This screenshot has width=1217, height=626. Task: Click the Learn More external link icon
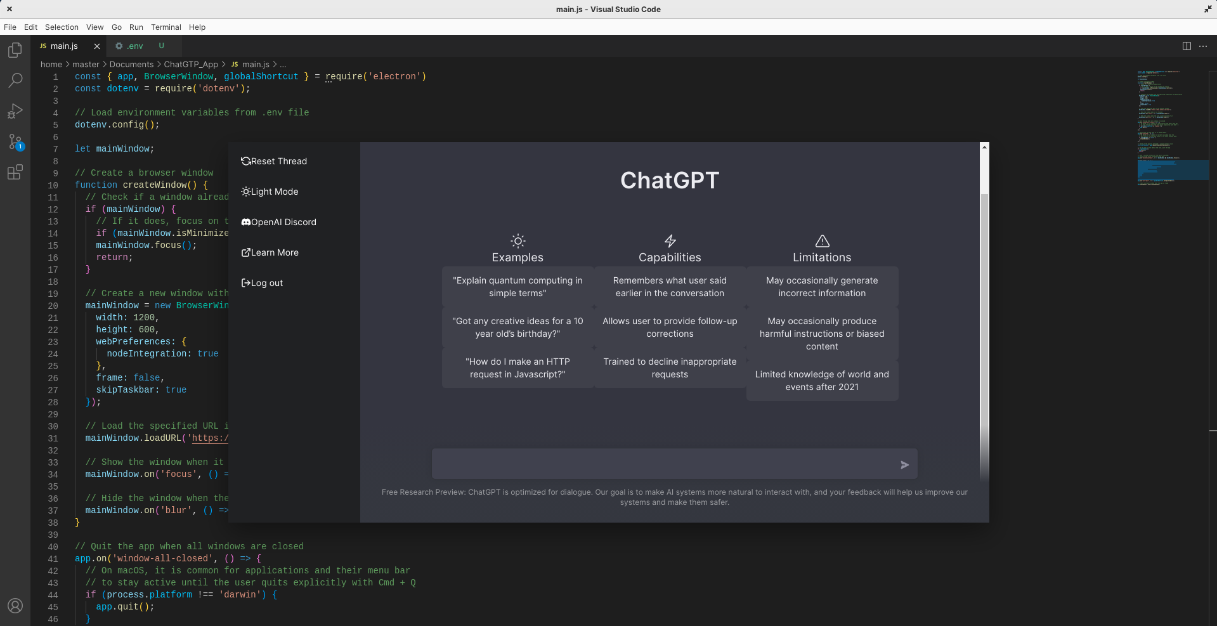point(245,252)
